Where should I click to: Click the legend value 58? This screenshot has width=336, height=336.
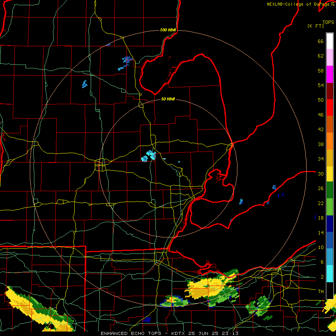click(321, 71)
